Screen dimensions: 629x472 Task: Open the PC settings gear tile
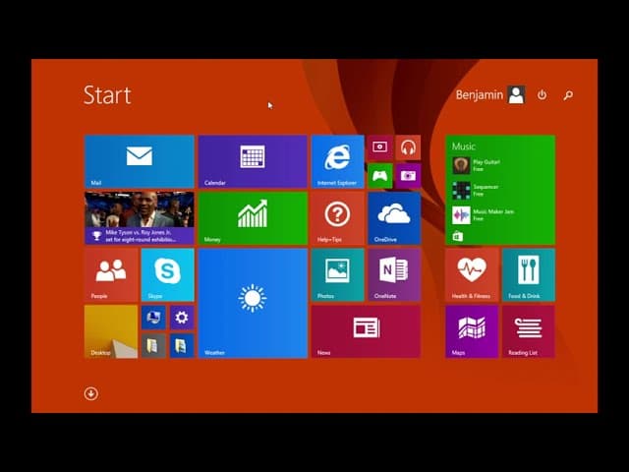(x=182, y=318)
